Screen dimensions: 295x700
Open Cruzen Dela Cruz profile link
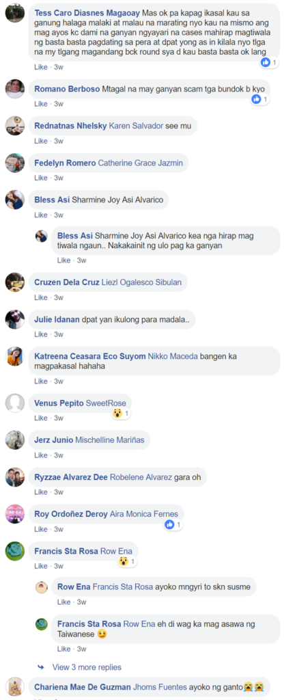pos(67,282)
